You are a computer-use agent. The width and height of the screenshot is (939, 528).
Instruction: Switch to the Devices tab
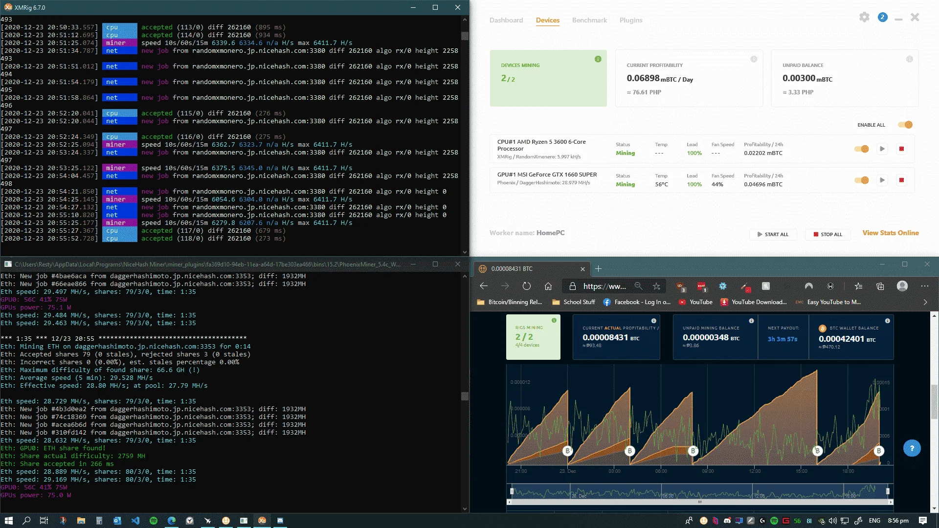[x=548, y=20]
